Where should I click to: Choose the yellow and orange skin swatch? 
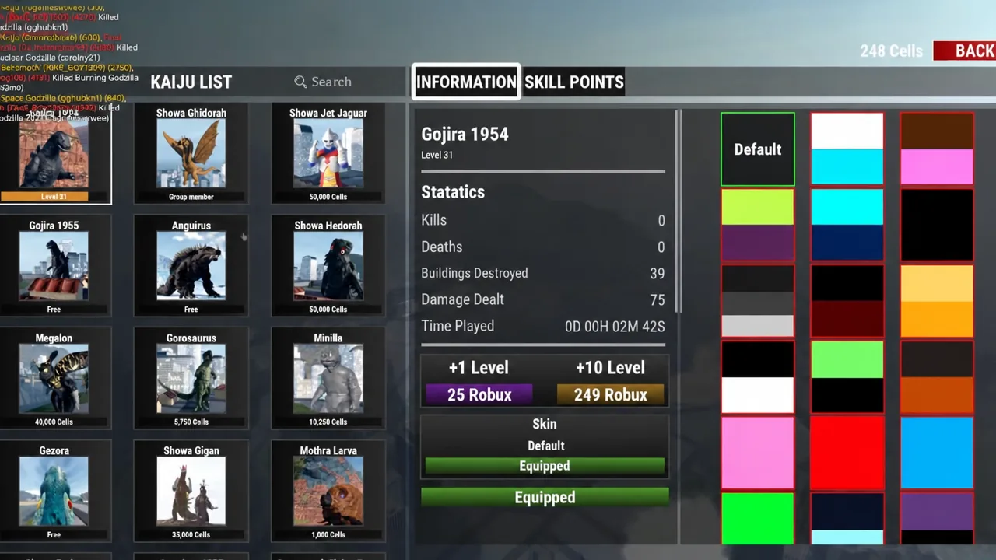pyautogui.click(x=937, y=301)
